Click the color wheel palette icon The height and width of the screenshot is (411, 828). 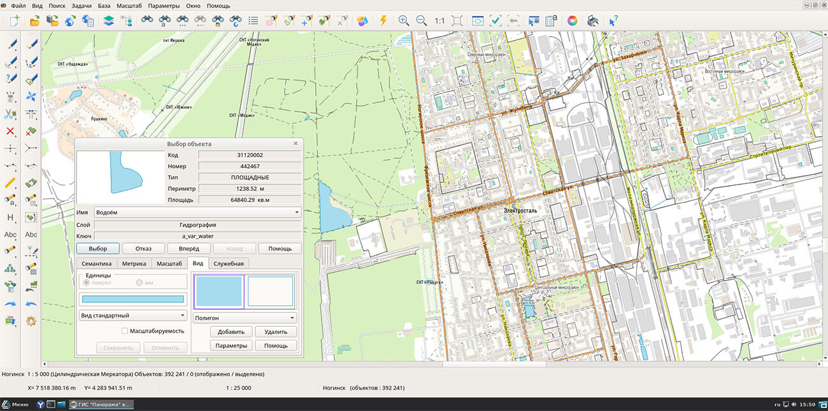pos(572,20)
